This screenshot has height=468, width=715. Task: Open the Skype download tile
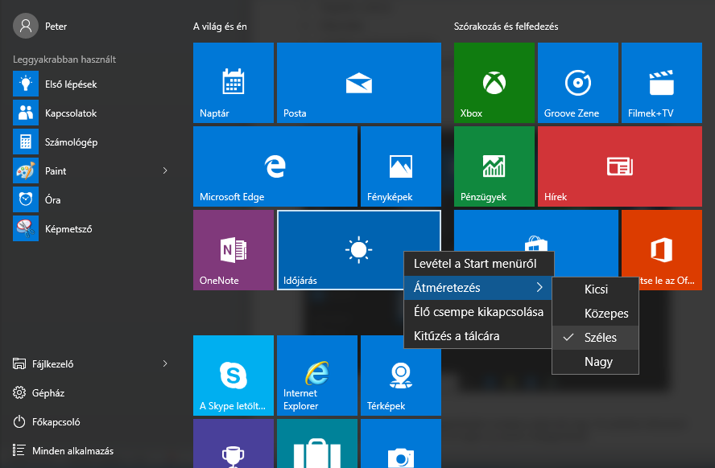point(233,376)
